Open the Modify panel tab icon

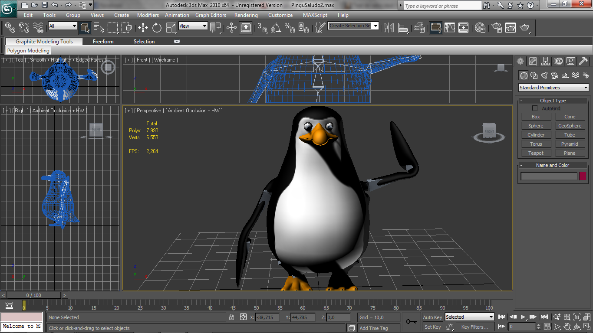(533, 61)
